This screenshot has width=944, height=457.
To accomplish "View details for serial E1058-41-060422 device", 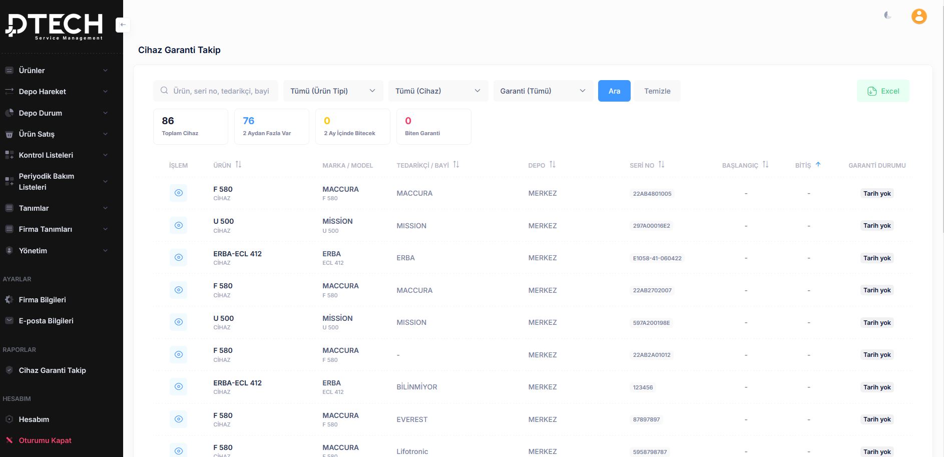I will coord(179,258).
